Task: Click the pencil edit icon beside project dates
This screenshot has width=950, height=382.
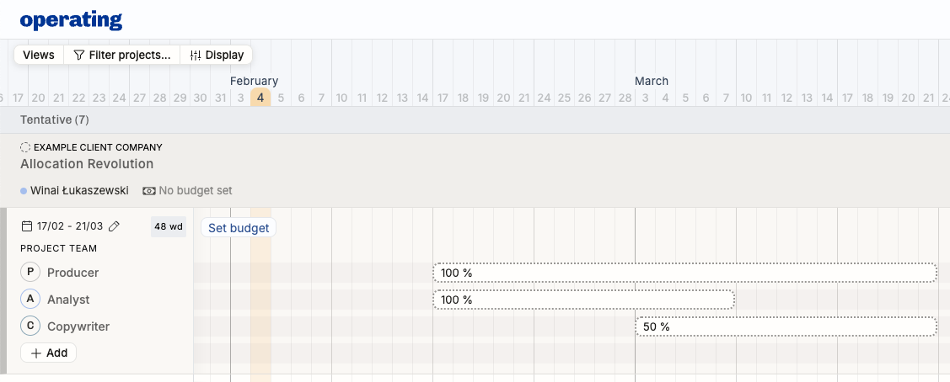Action: point(115,226)
